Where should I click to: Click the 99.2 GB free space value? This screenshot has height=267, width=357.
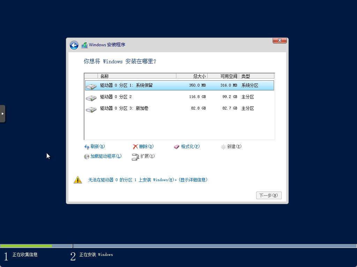[230, 97]
